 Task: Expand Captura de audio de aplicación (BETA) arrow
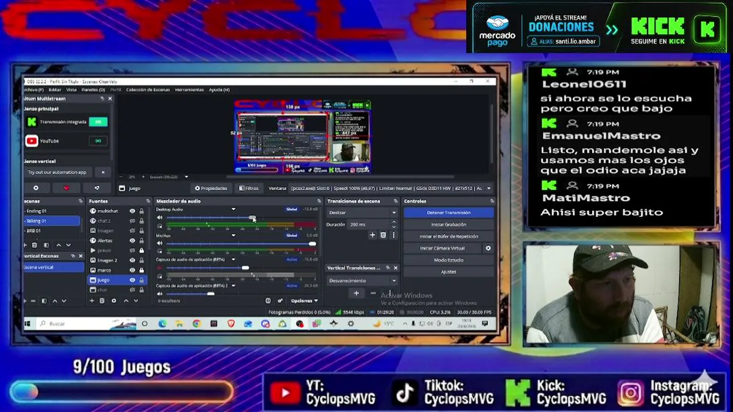(233, 260)
